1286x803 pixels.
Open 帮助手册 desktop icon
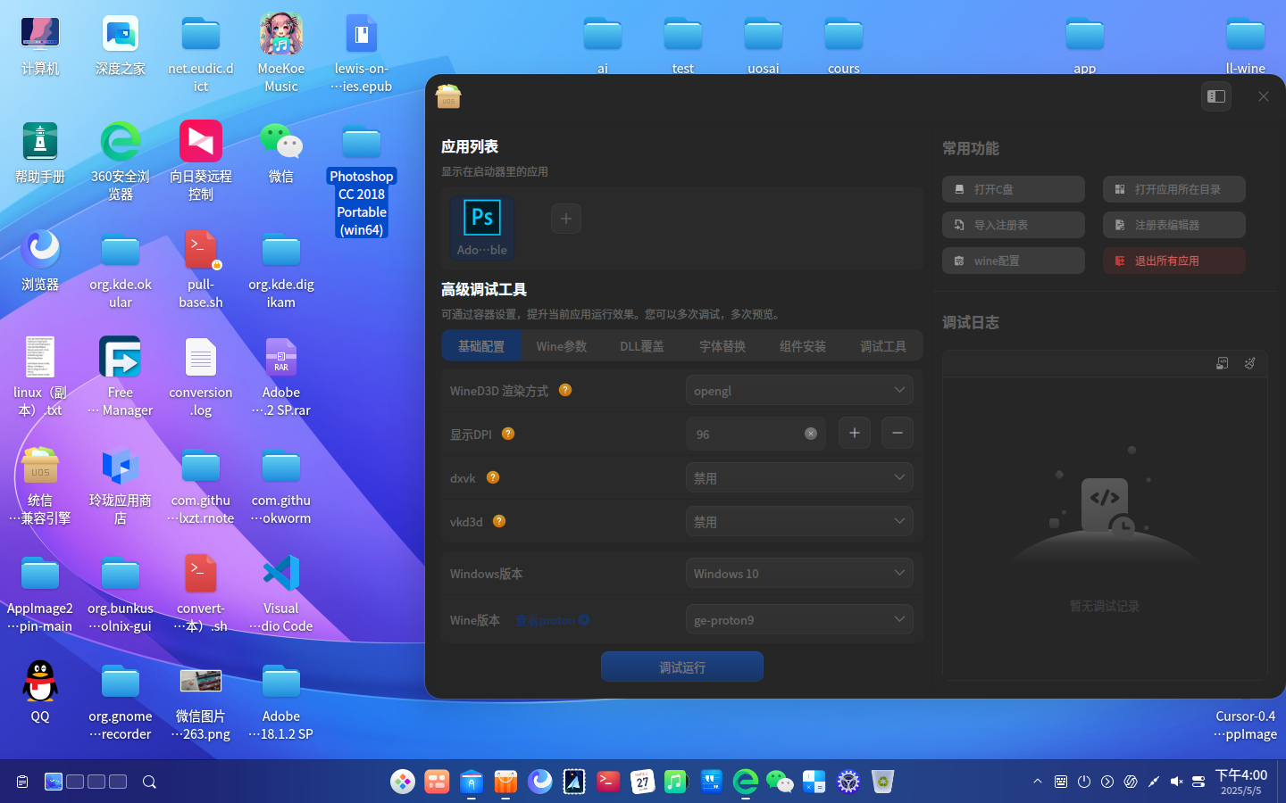pos(40,153)
